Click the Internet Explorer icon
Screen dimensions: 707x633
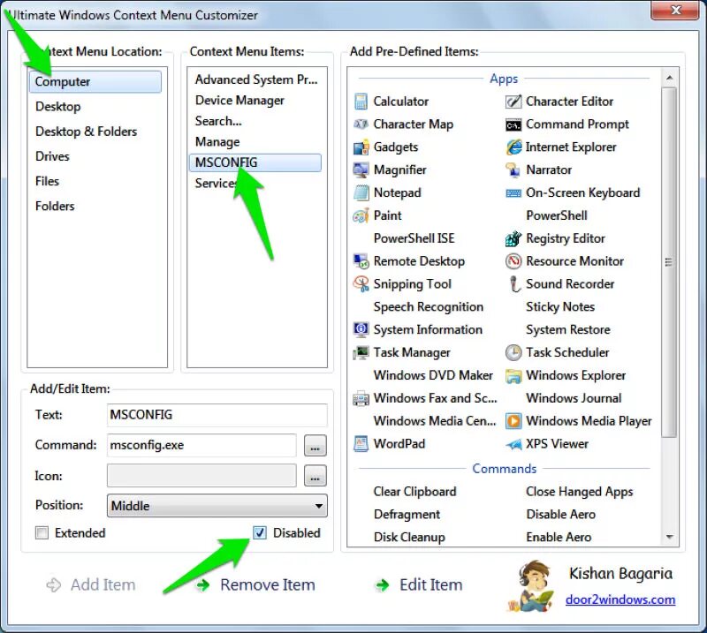(513, 147)
